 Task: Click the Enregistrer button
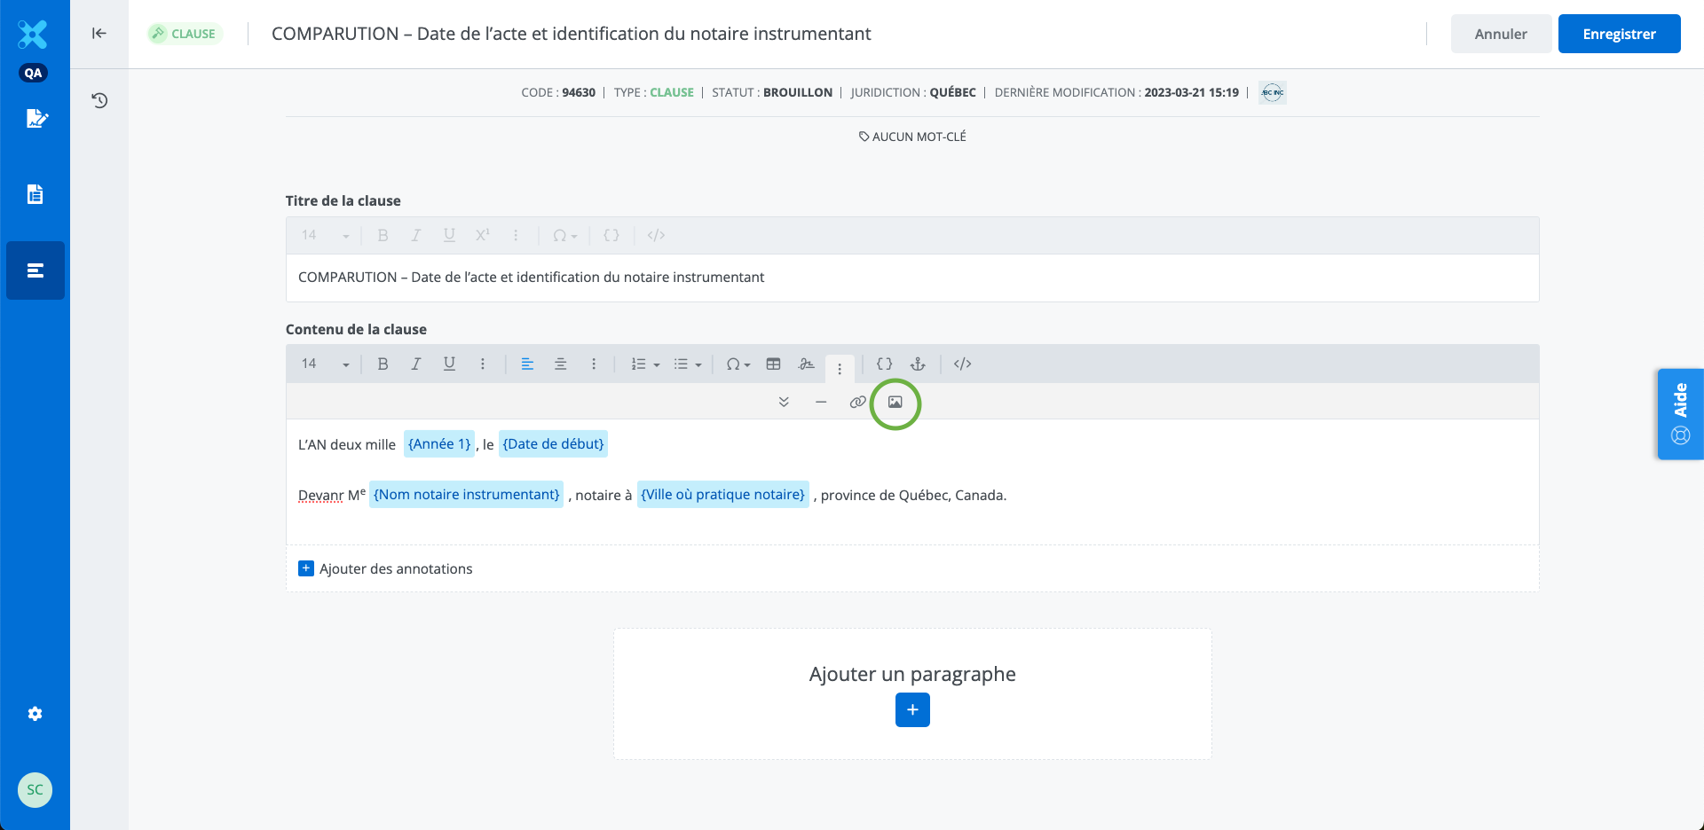point(1619,34)
